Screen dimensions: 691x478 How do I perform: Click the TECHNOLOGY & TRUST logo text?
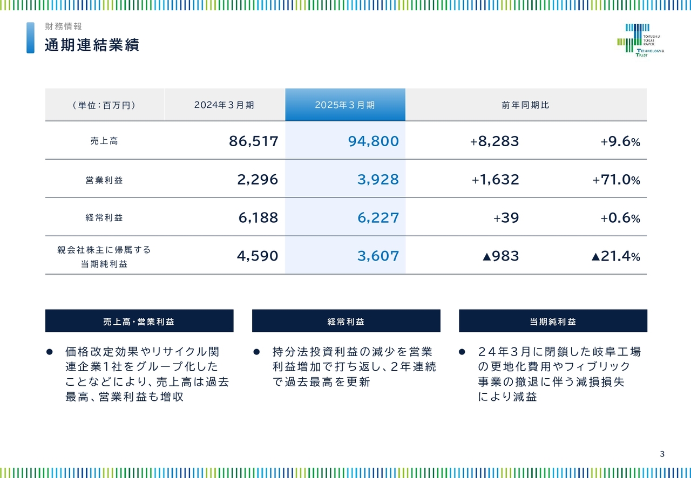coord(650,51)
